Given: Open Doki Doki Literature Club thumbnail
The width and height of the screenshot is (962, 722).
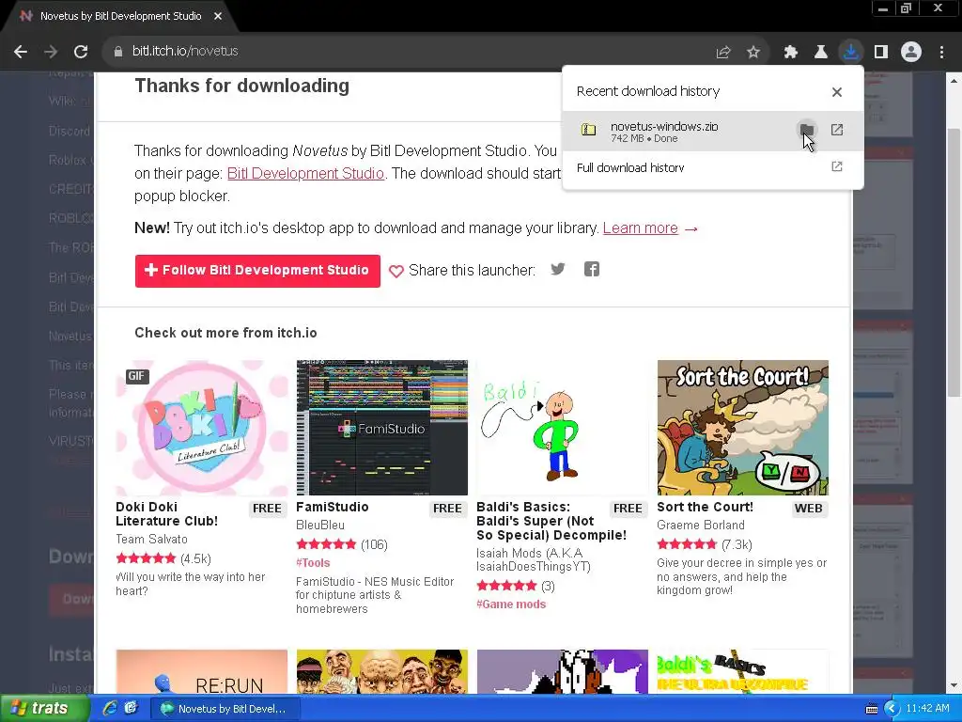Looking at the screenshot, I should point(202,428).
